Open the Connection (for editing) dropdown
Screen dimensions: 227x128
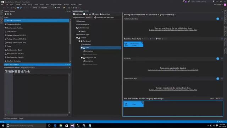coord(45,68)
